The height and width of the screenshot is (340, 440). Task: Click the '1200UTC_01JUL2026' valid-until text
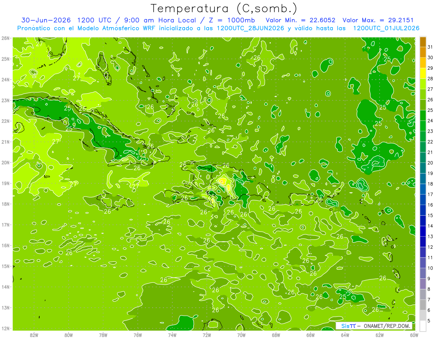point(386,28)
